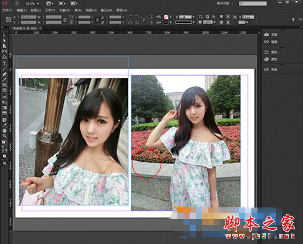Open the view options dropdown
Image resolution: width=303 pixels, height=244 pixels.
tap(50, 4)
